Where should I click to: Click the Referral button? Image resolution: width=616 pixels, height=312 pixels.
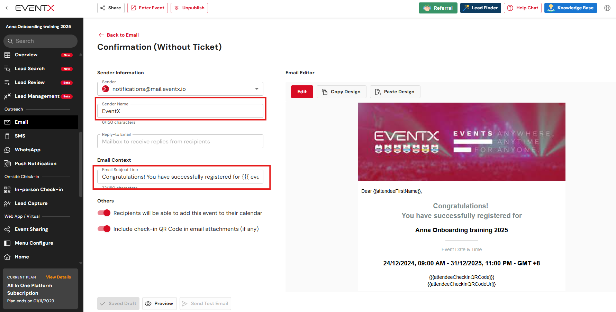click(438, 8)
